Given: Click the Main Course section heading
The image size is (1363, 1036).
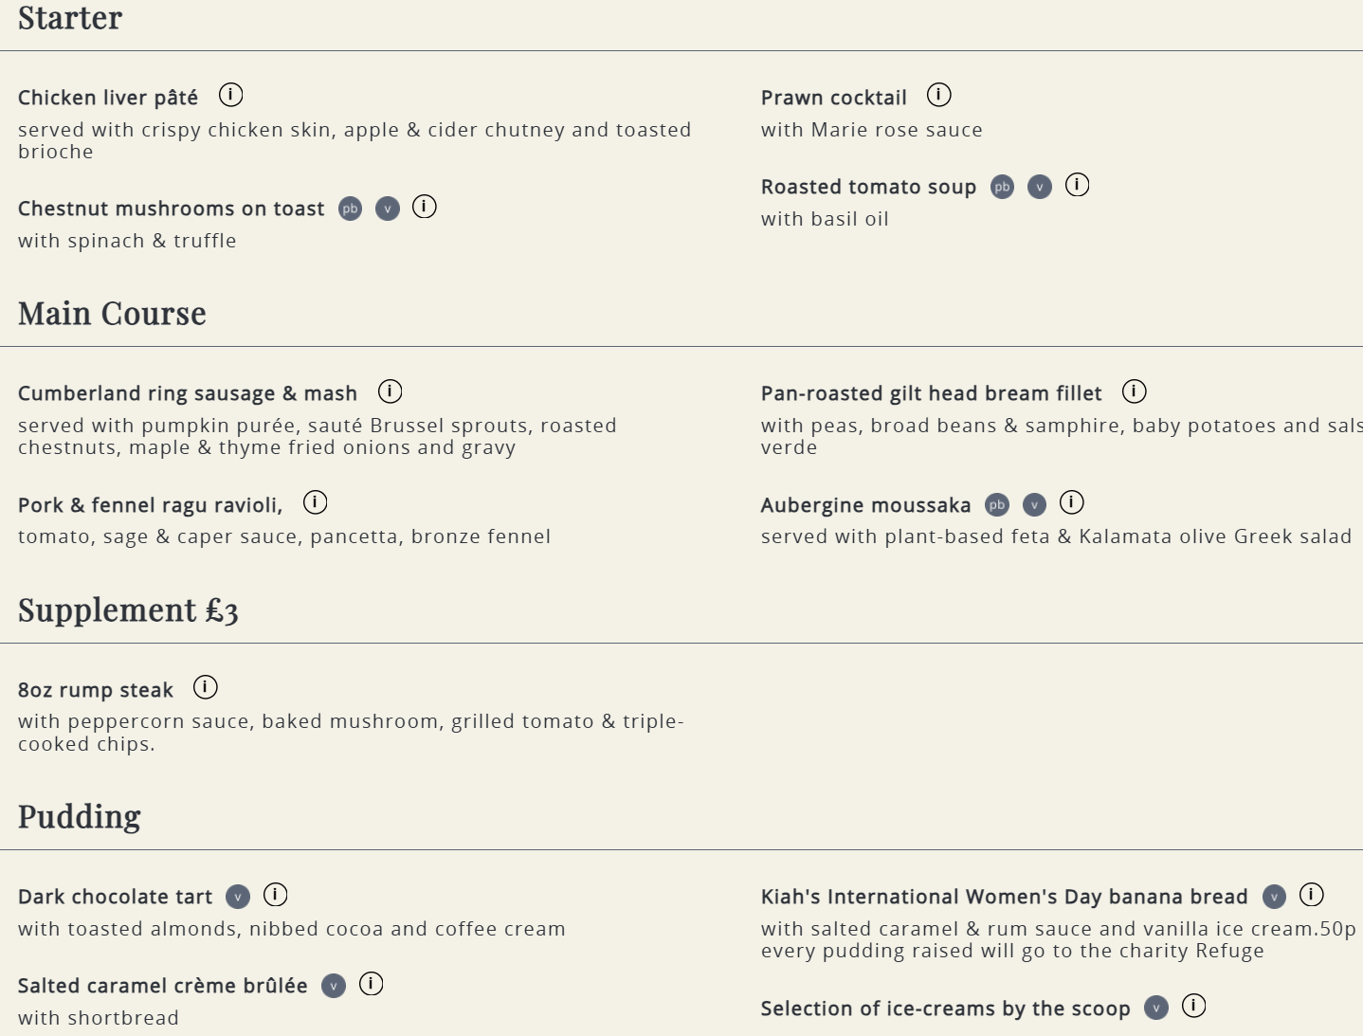Looking at the screenshot, I should 112,314.
